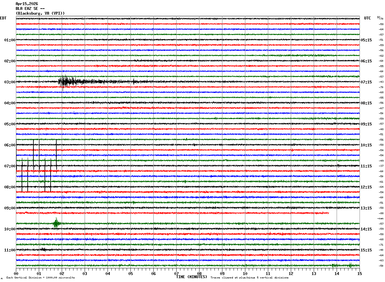Click the "-37" DC offset value
385x282 pixels.
[381, 166]
